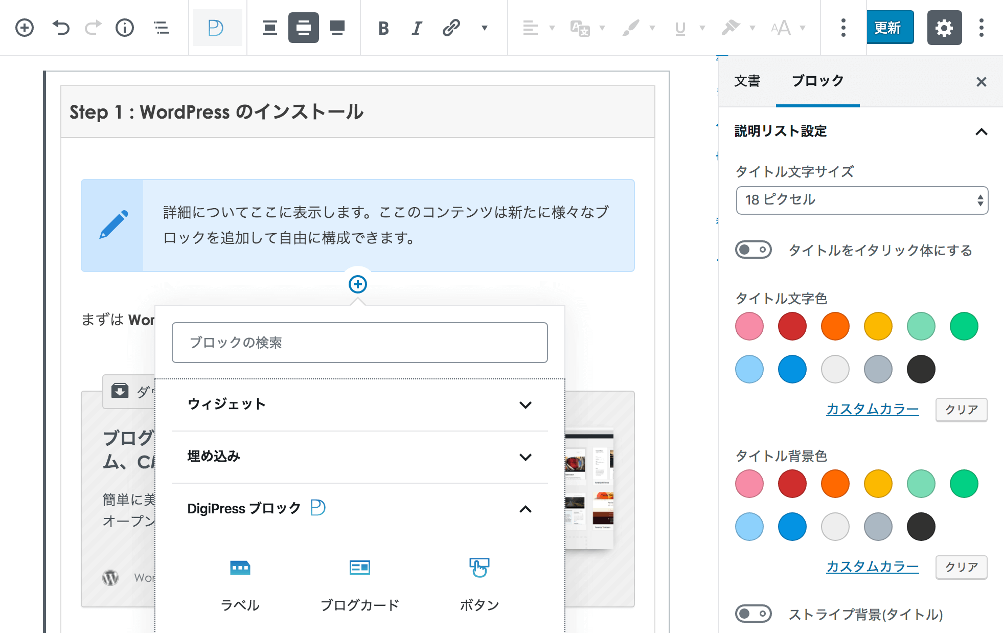Expand the 埋め込み block category
The image size is (1003, 633).
359,457
